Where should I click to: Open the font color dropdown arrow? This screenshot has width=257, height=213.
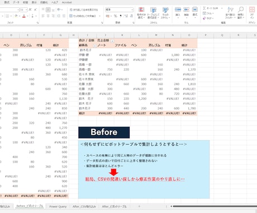pyautogui.click(x=27, y=16)
